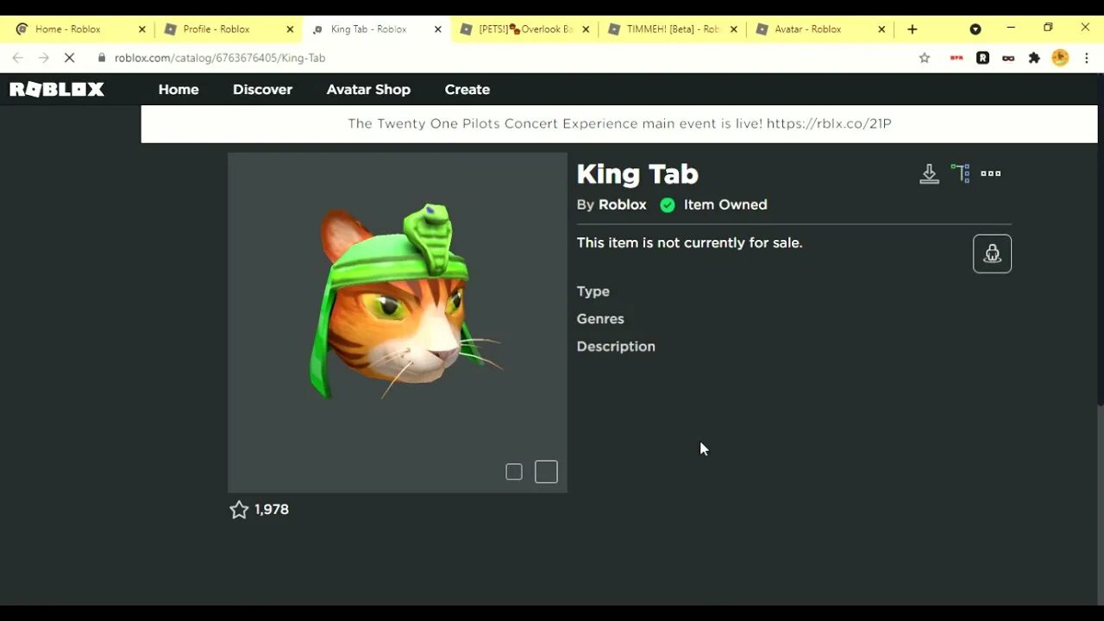Go back to previous page

pyautogui.click(x=17, y=58)
